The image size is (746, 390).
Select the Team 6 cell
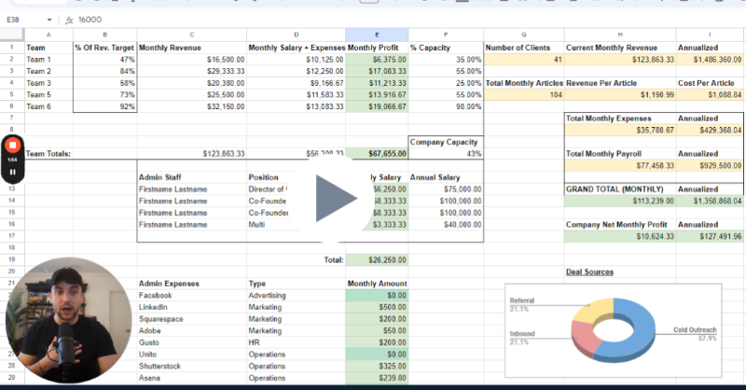point(48,106)
